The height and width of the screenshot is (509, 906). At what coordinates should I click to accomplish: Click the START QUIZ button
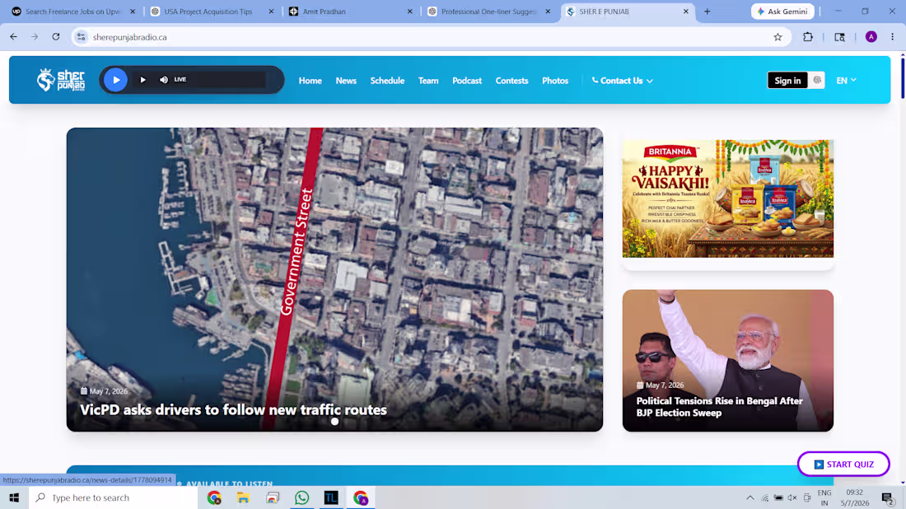[843, 464]
